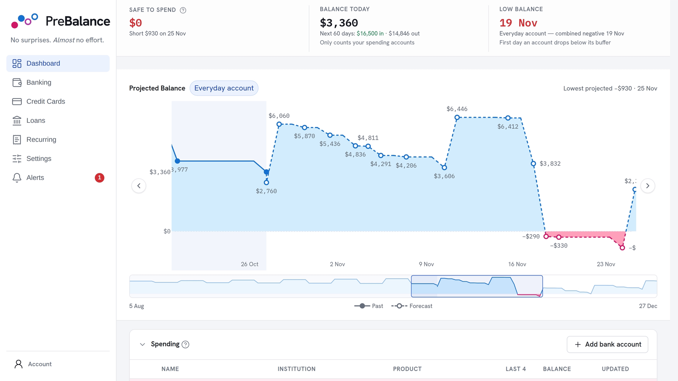Click the Lowest projected -$930 text
Viewport: 678px width, 381px height.
(610, 89)
